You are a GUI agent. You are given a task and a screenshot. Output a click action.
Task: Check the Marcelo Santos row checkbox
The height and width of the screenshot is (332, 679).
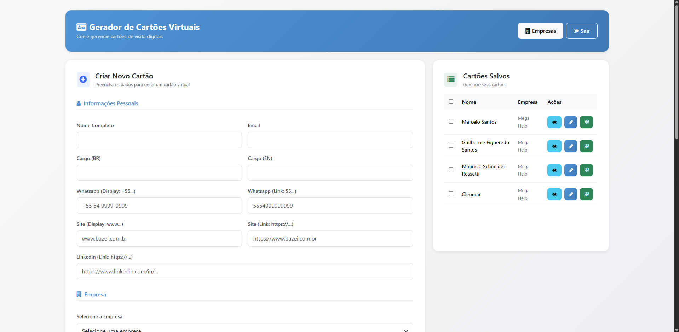click(451, 121)
